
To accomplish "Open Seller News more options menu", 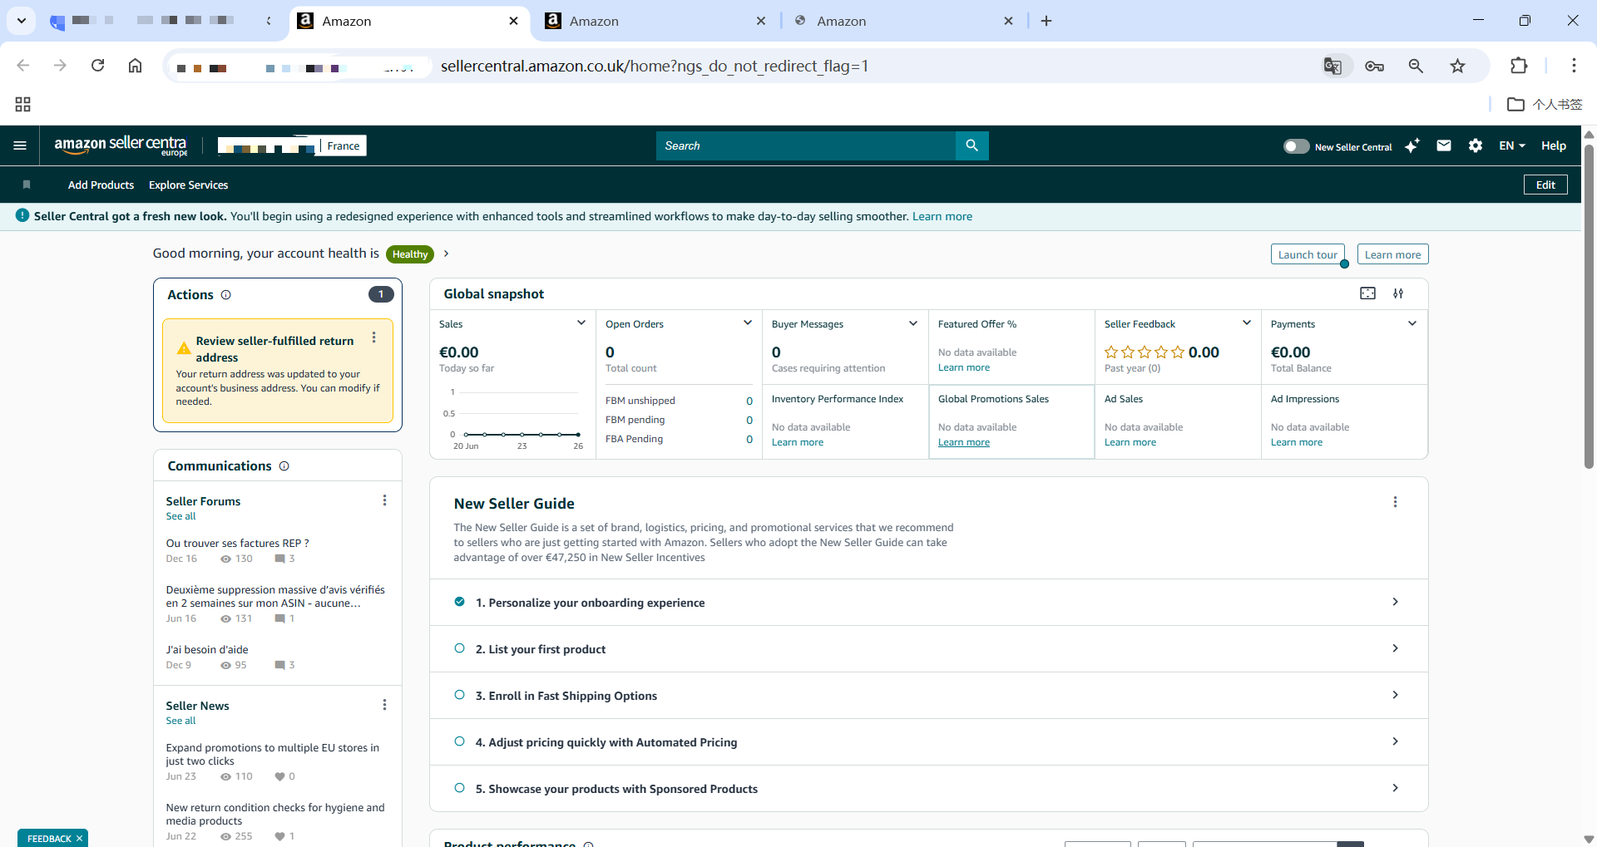I will pos(384,705).
